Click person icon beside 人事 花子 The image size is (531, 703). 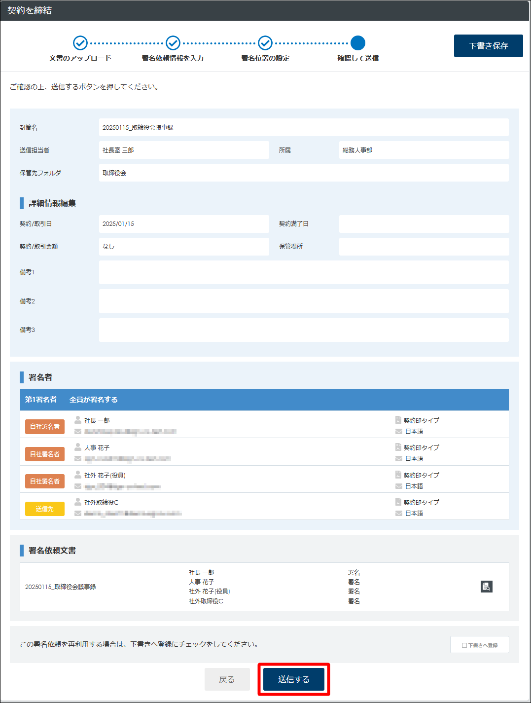pyautogui.click(x=78, y=447)
